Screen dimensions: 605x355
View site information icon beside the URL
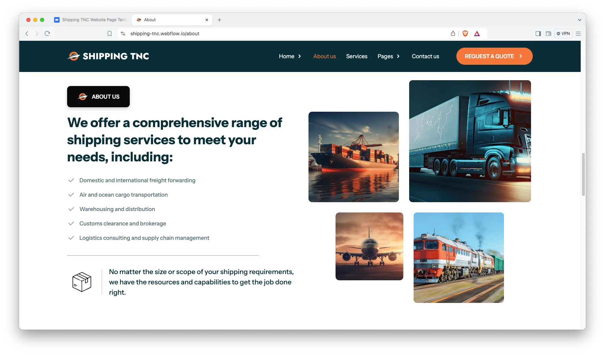point(123,34)
